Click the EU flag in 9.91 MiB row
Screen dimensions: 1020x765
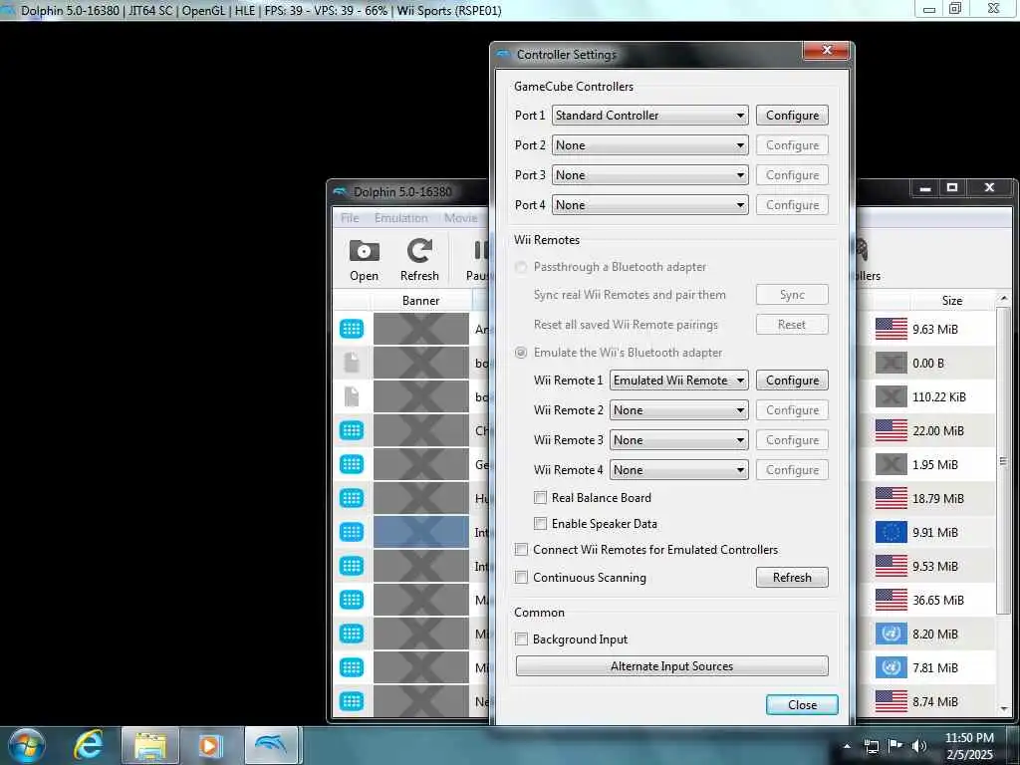click(x=891, y=532)
